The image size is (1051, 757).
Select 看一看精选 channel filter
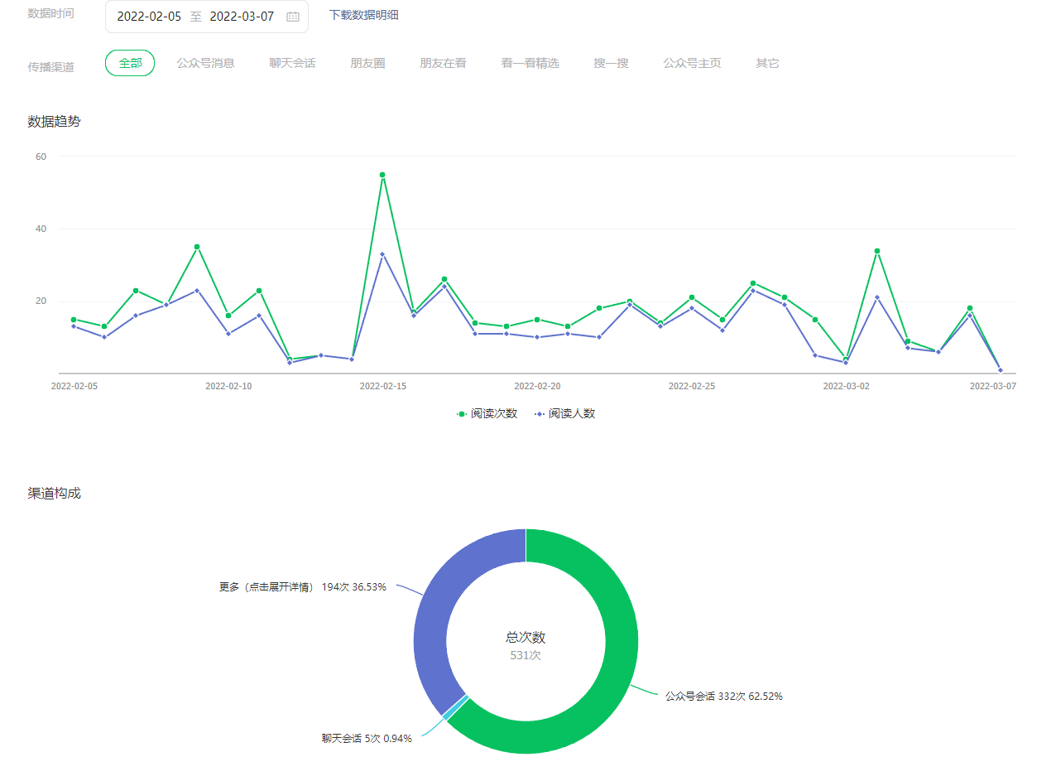click(530, 63)
